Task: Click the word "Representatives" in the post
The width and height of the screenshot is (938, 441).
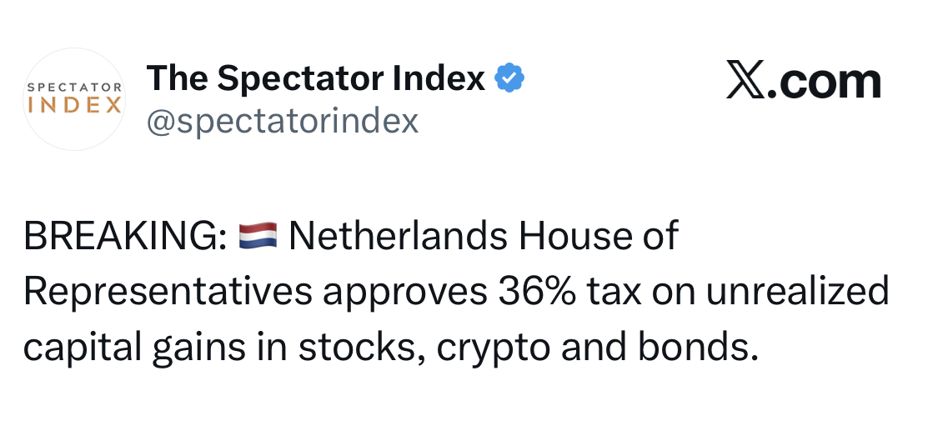Action: tap(168, 292)
